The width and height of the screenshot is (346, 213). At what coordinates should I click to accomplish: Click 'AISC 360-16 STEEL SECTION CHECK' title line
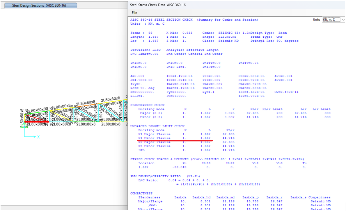162,20
